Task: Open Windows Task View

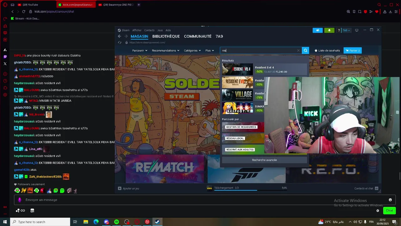Action: 75,222
